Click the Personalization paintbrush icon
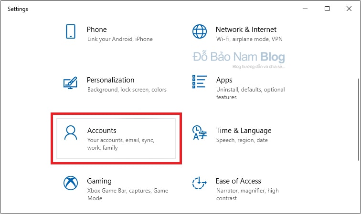The width and height of the screenshot is (361, 214). [x=70, y=83]
